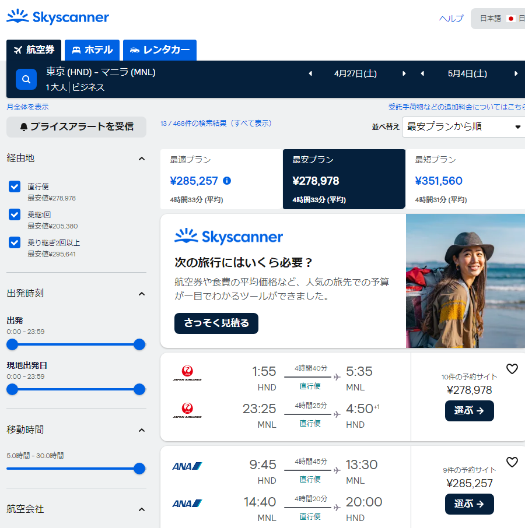The image size is (525, 528).
Task: Click the 移動時間 slider handle
Action: [139, 469]
